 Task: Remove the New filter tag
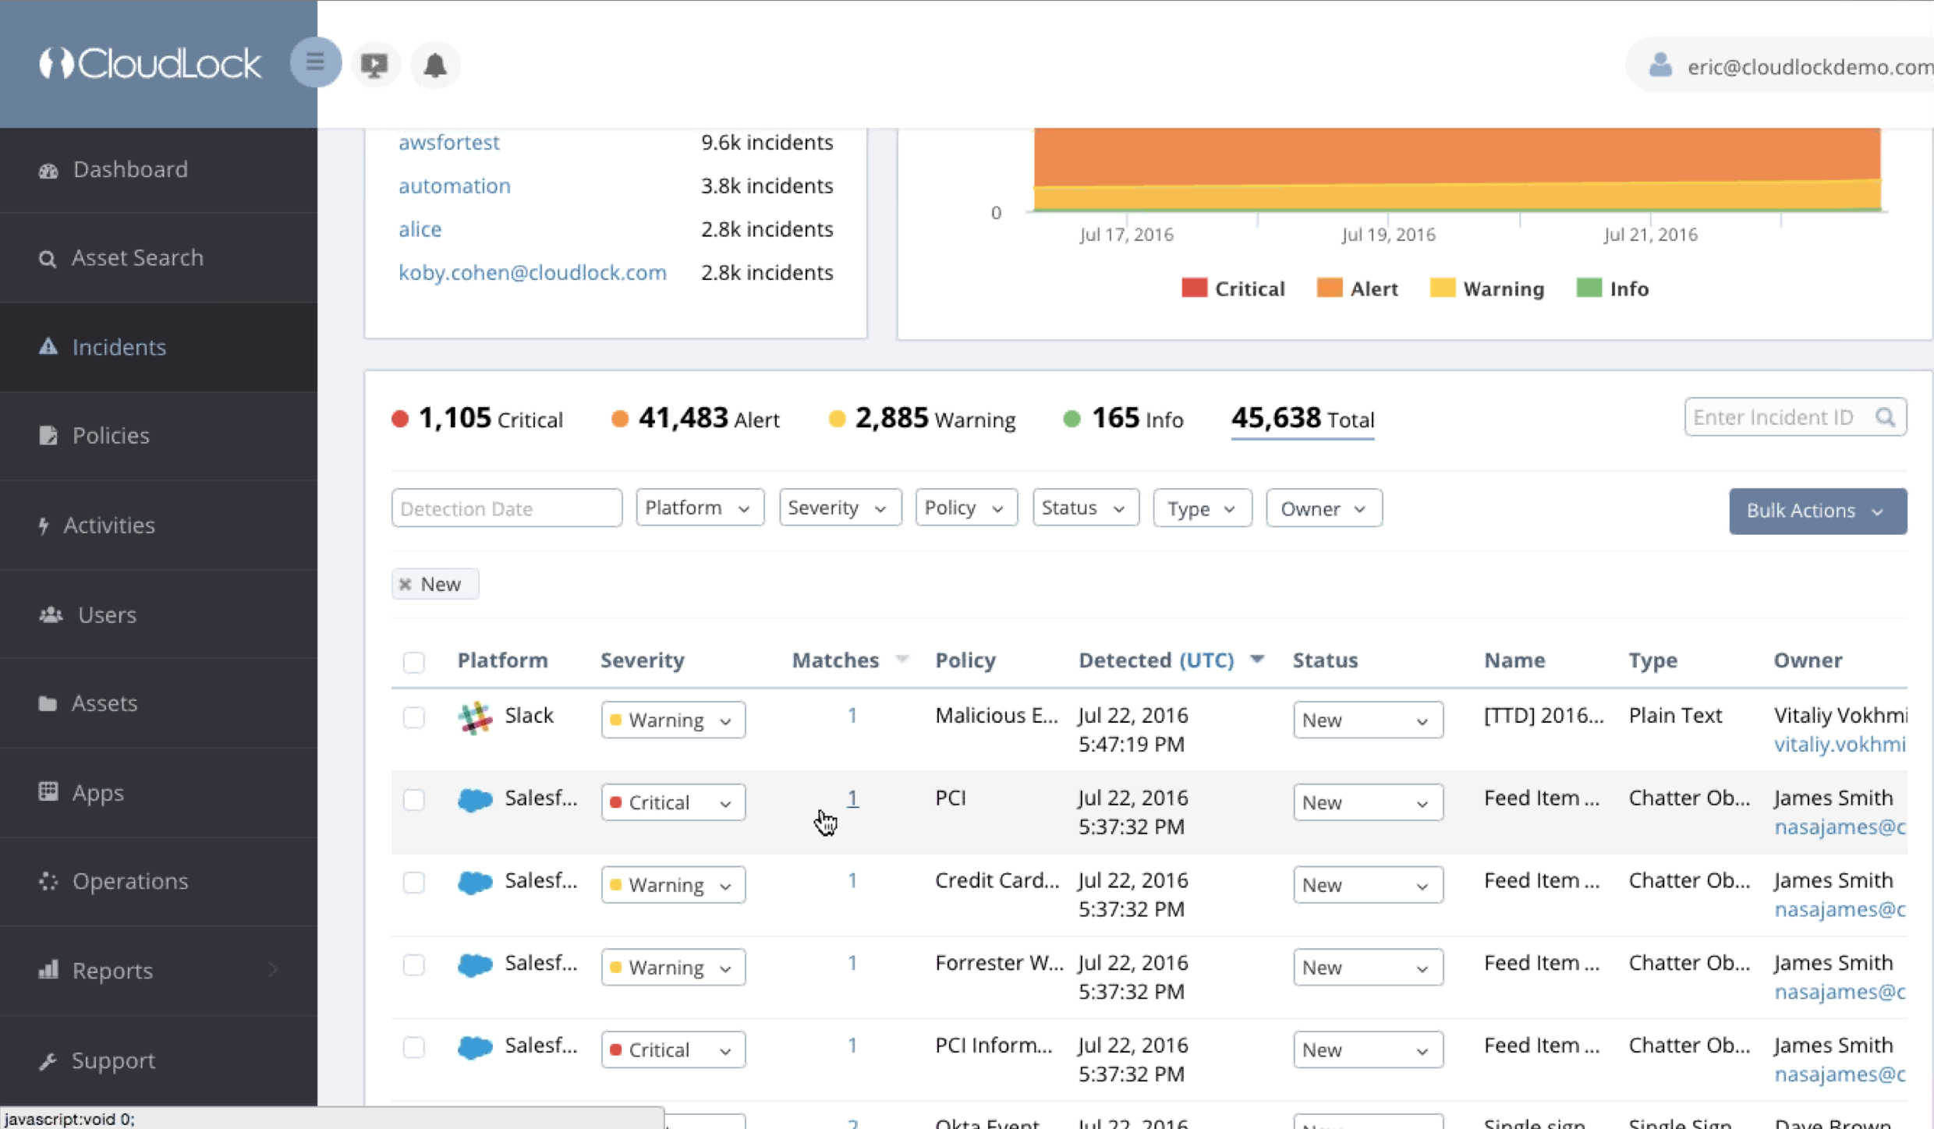point(406,585)
